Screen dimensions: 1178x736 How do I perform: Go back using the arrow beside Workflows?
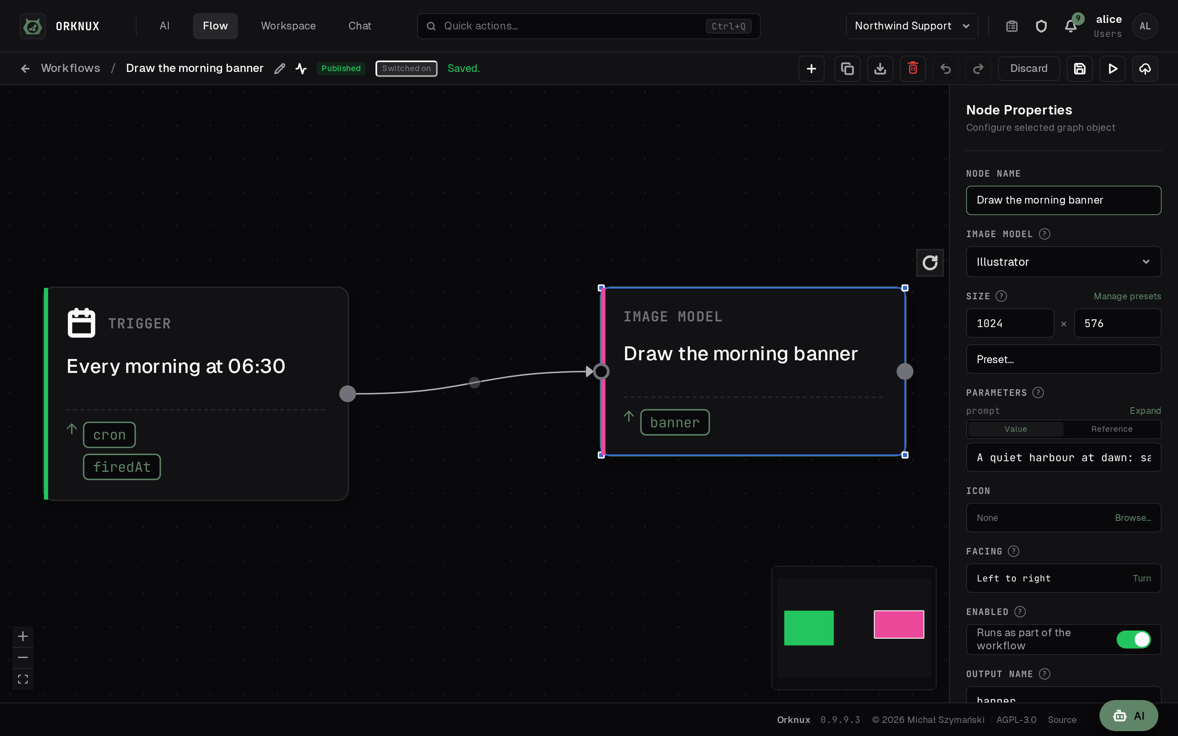(x=25, y=69)
